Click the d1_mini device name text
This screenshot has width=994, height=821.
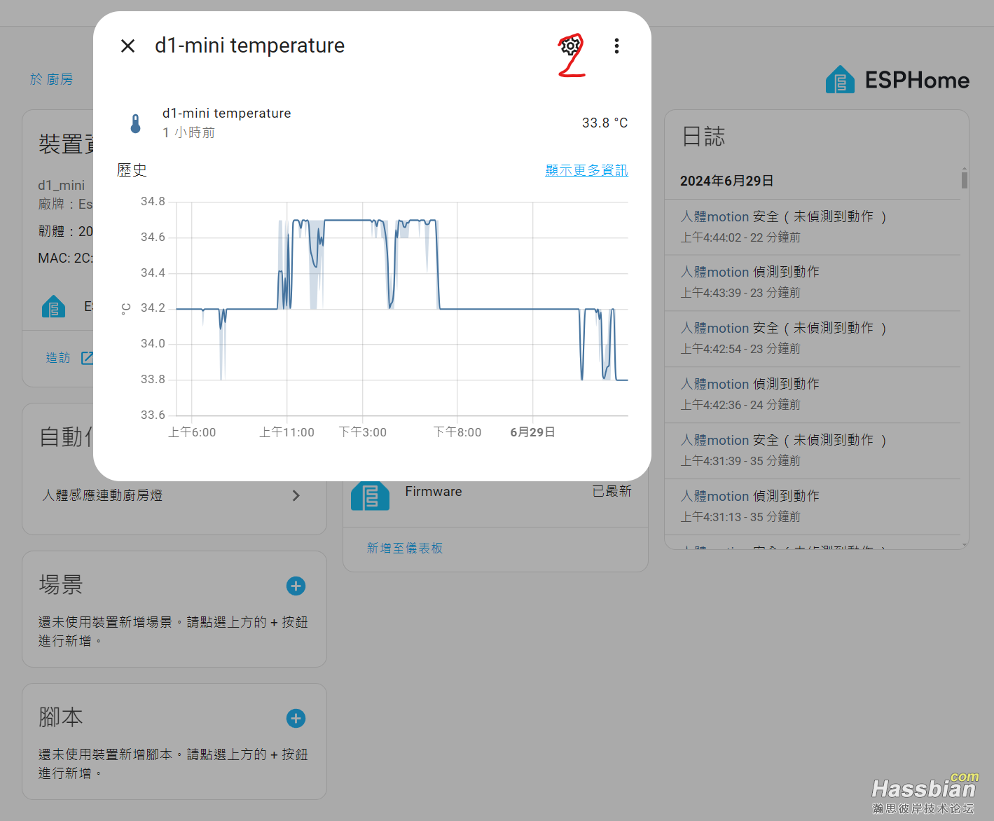(x=61, y=186)
